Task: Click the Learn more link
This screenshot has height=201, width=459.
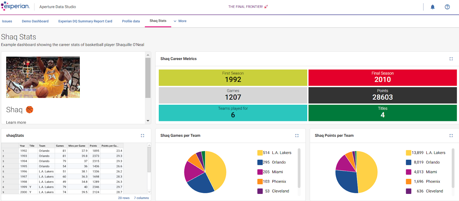Action: coord(16,122)
